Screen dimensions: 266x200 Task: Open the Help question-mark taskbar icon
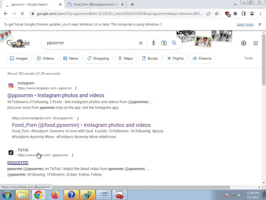pos(71,195)
